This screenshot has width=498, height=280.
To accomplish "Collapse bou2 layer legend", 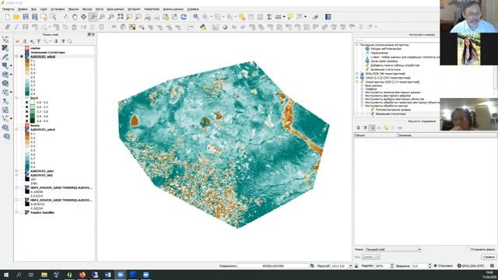I will [17, 98].
